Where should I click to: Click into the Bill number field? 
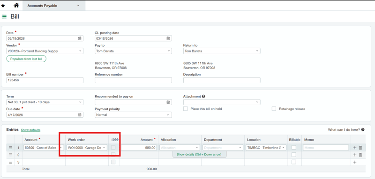pos(45,80)
